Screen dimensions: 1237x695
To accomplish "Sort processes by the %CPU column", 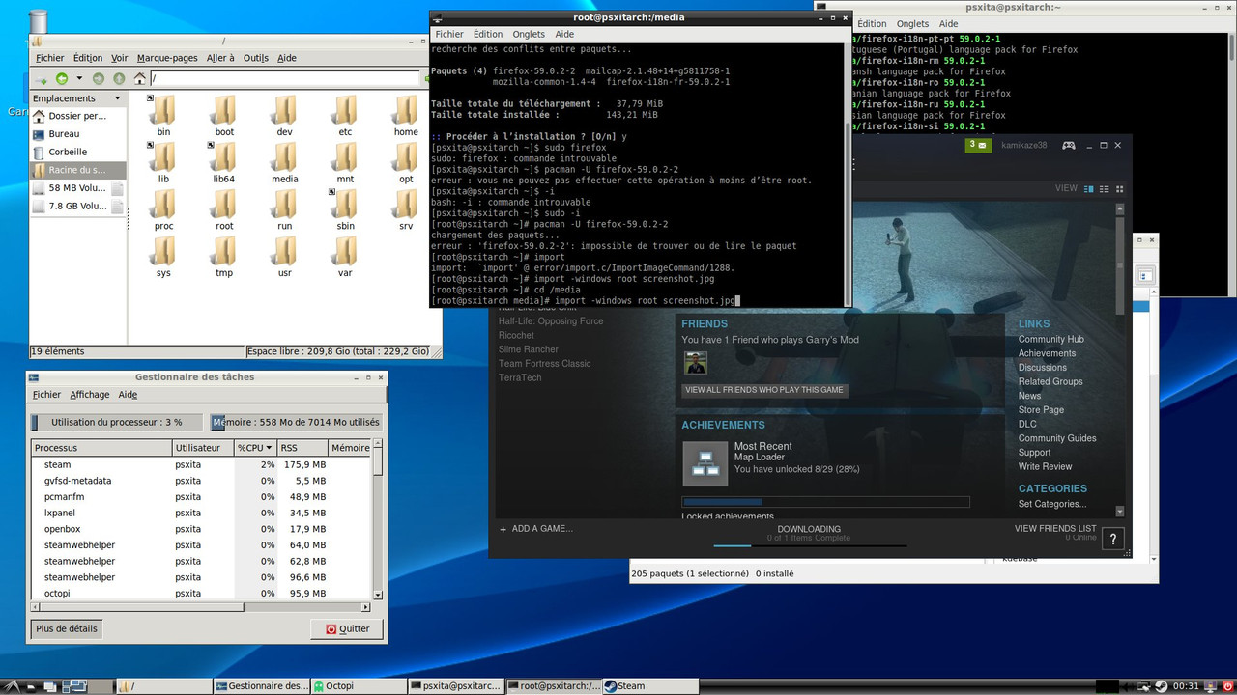I will [x=255, y=448].
